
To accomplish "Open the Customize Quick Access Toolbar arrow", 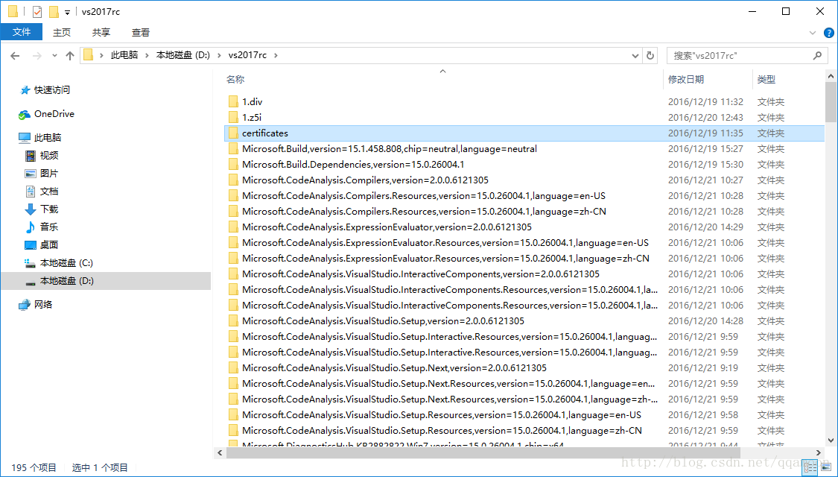I will [67, 12].
